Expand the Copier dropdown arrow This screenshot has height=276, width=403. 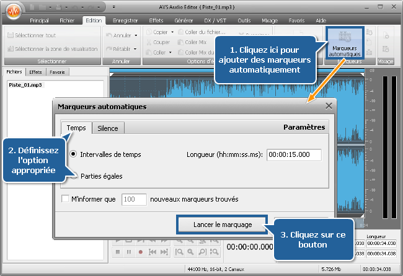pyautogui.click(x=171, y=32)
